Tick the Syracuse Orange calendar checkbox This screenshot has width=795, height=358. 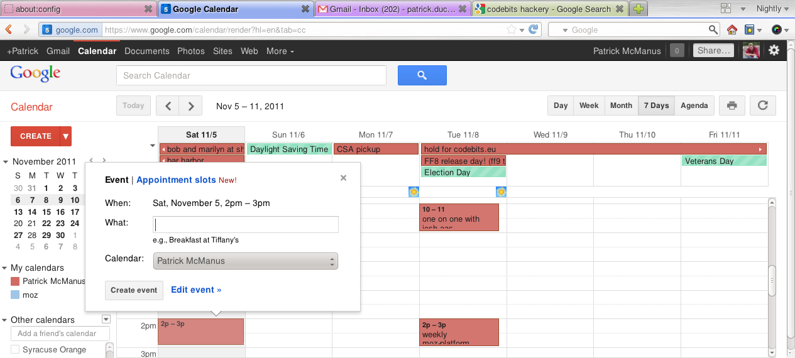15,349
